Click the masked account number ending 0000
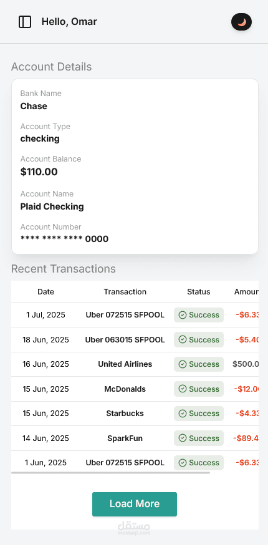 tap(64, 239)
